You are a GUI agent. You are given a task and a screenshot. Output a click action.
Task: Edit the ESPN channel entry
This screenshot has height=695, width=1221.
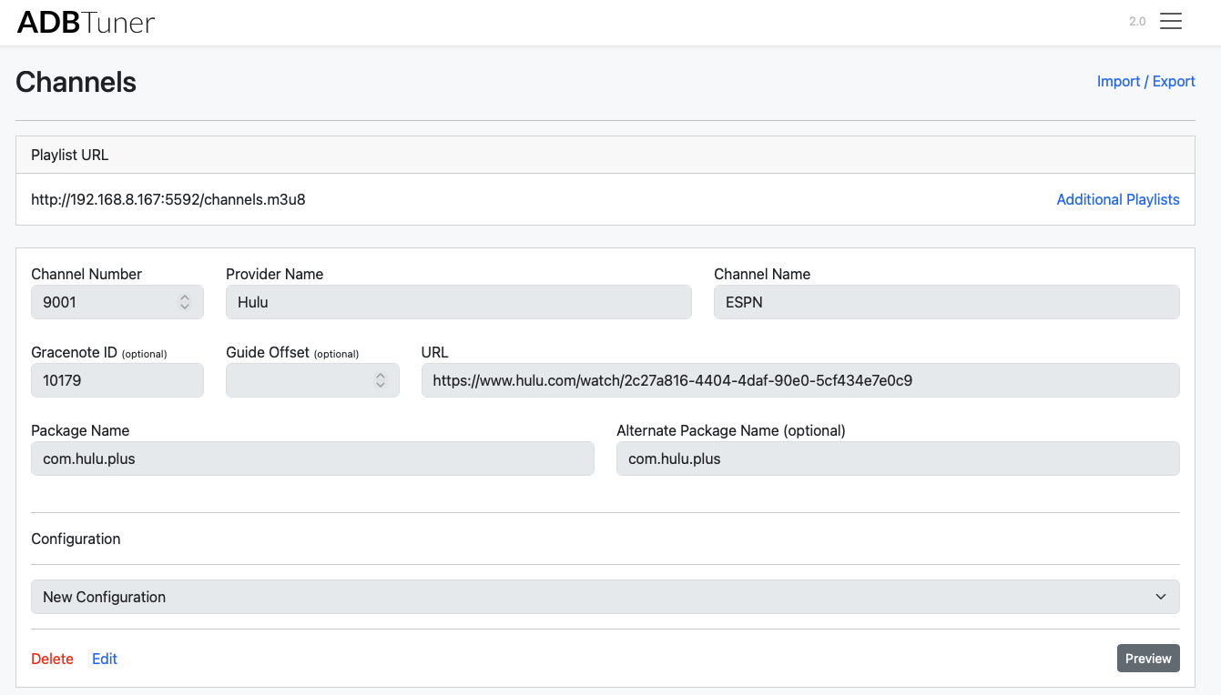[105, 659]
